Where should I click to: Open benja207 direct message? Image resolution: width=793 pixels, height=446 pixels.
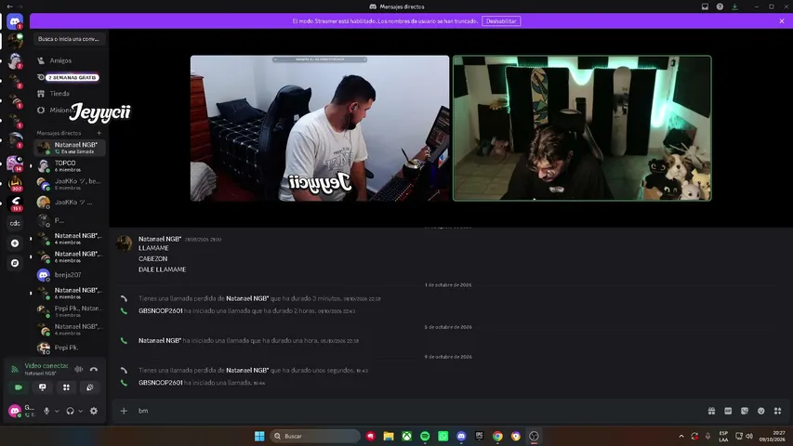coord(70,275)
